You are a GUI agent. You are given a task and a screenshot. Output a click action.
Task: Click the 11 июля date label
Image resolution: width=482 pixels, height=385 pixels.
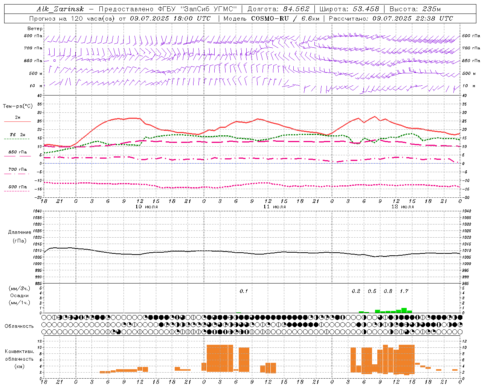275,207
